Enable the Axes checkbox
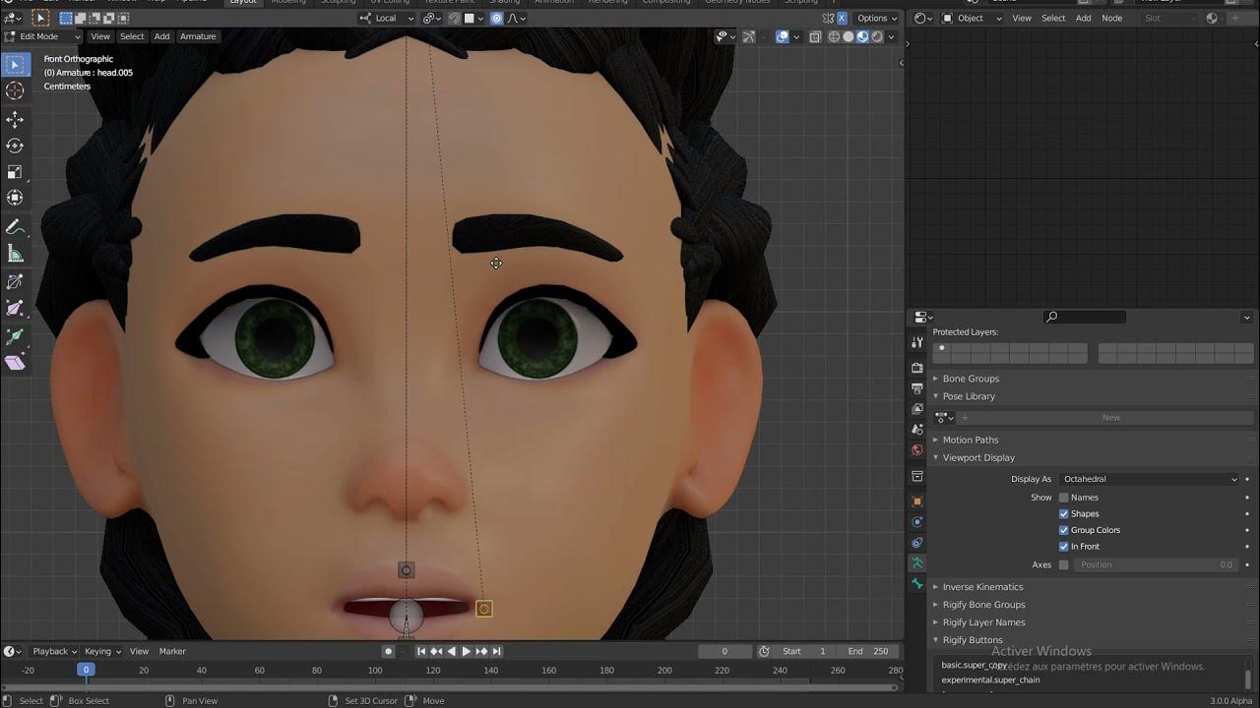 [x=1063, y=564]
